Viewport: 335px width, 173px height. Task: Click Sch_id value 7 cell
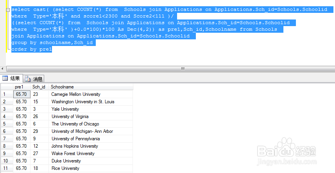(x=39, y=161)
